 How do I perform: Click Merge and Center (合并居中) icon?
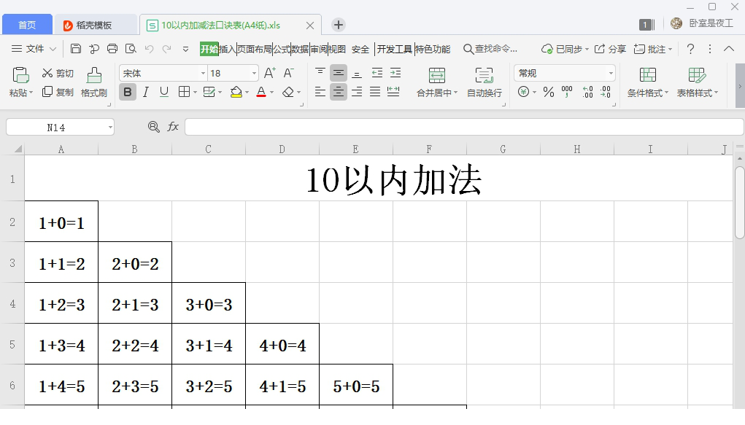436,76
